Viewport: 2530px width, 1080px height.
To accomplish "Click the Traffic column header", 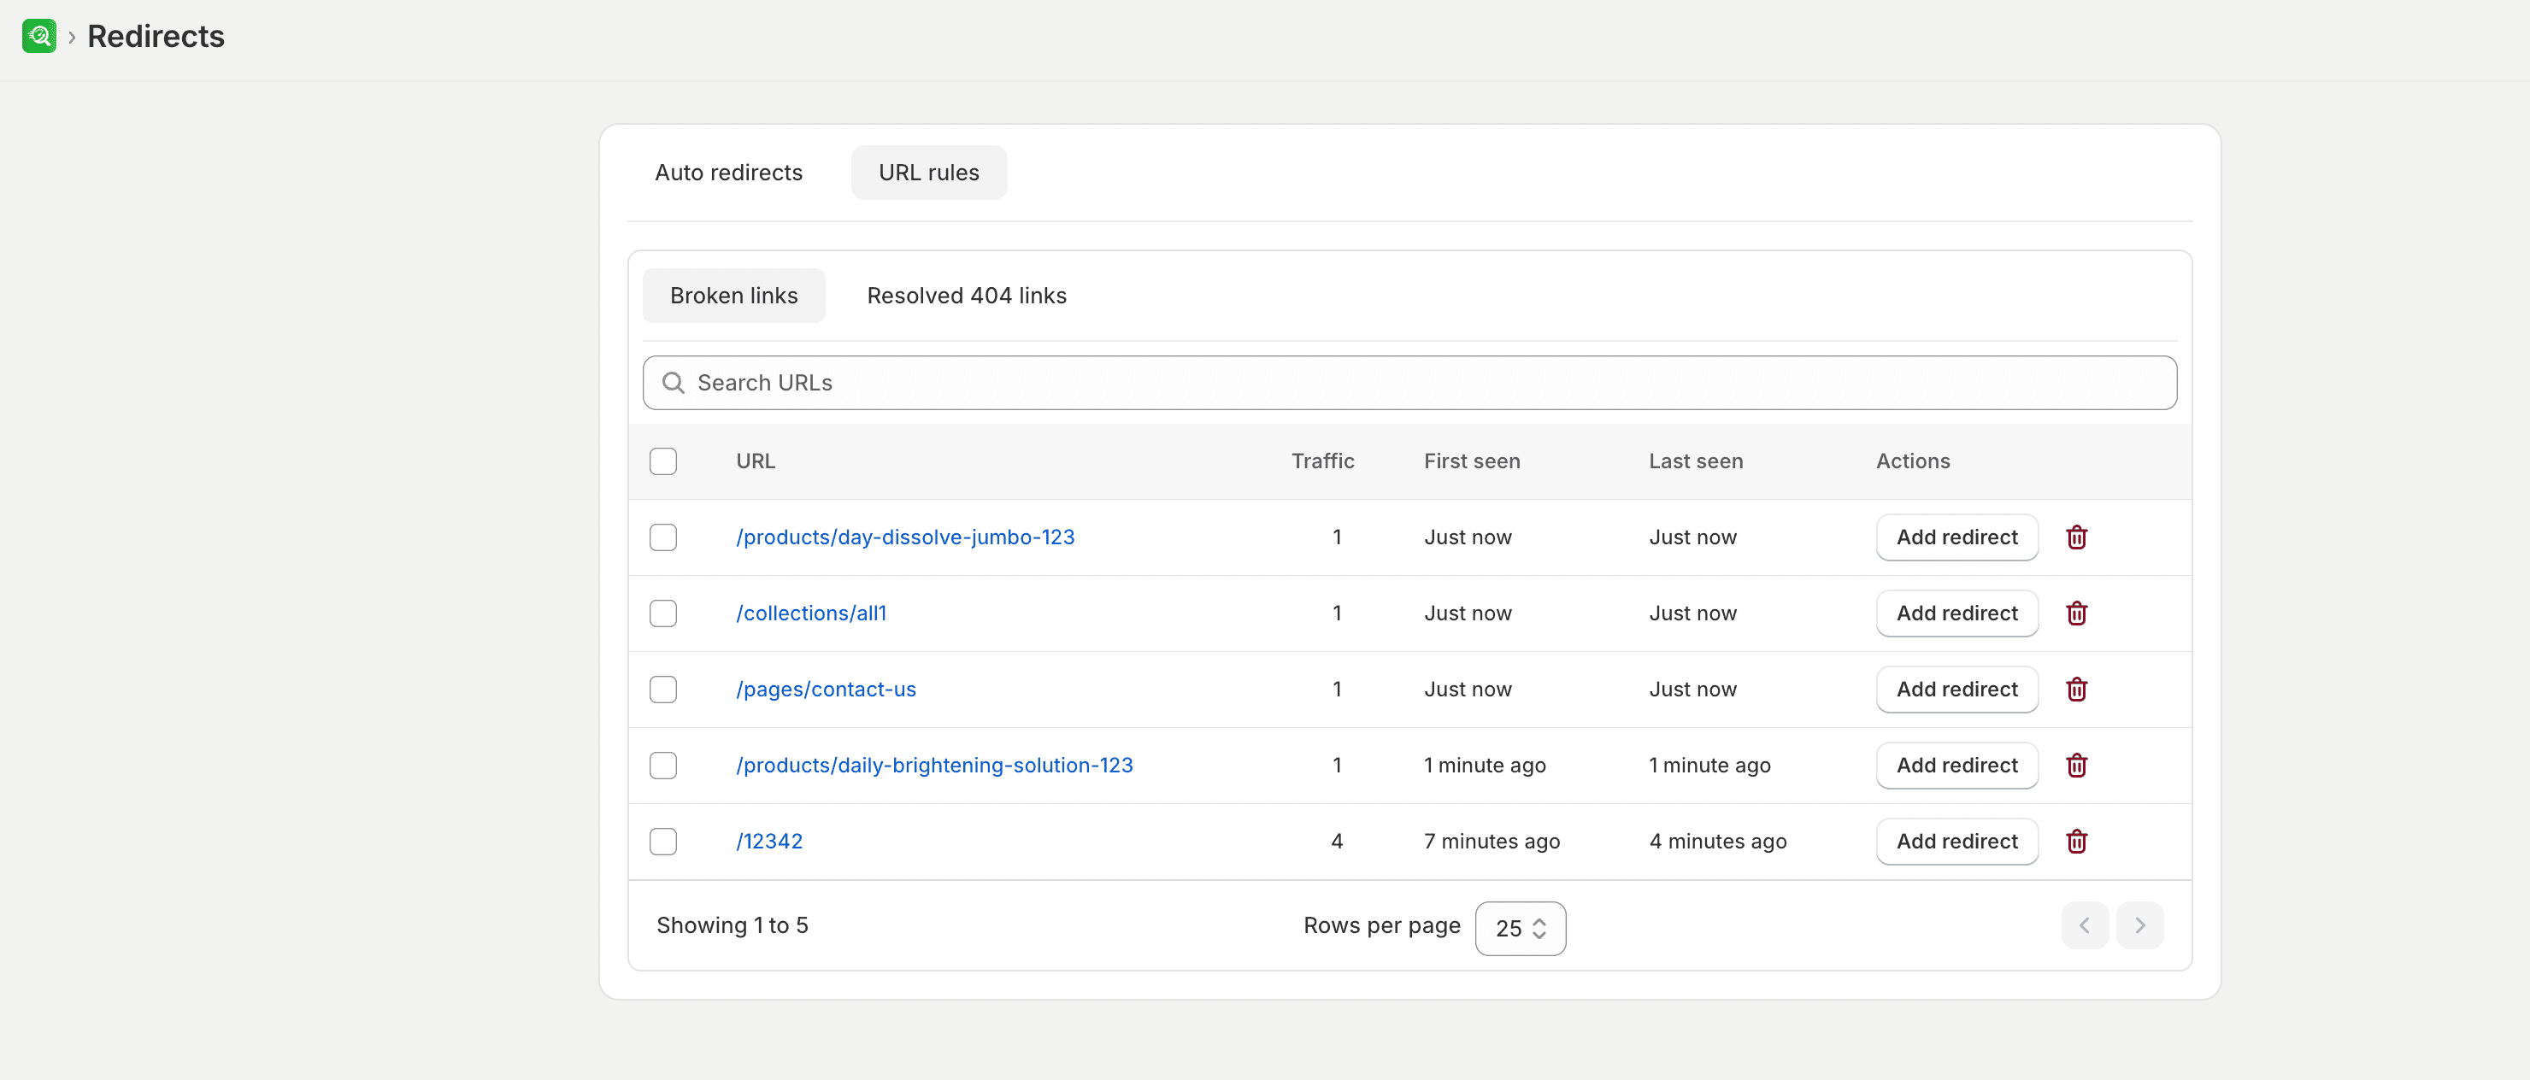I will click(x=1322, y=461).
